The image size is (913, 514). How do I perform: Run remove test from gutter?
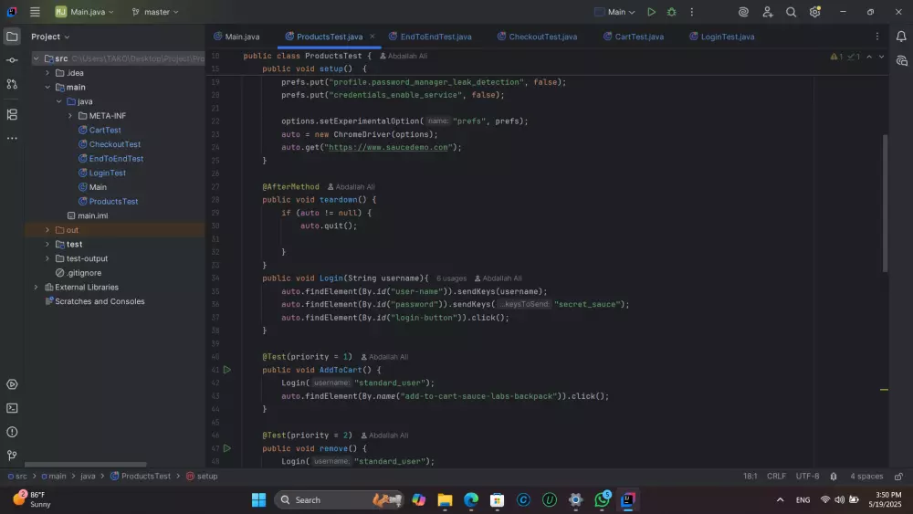227,448
